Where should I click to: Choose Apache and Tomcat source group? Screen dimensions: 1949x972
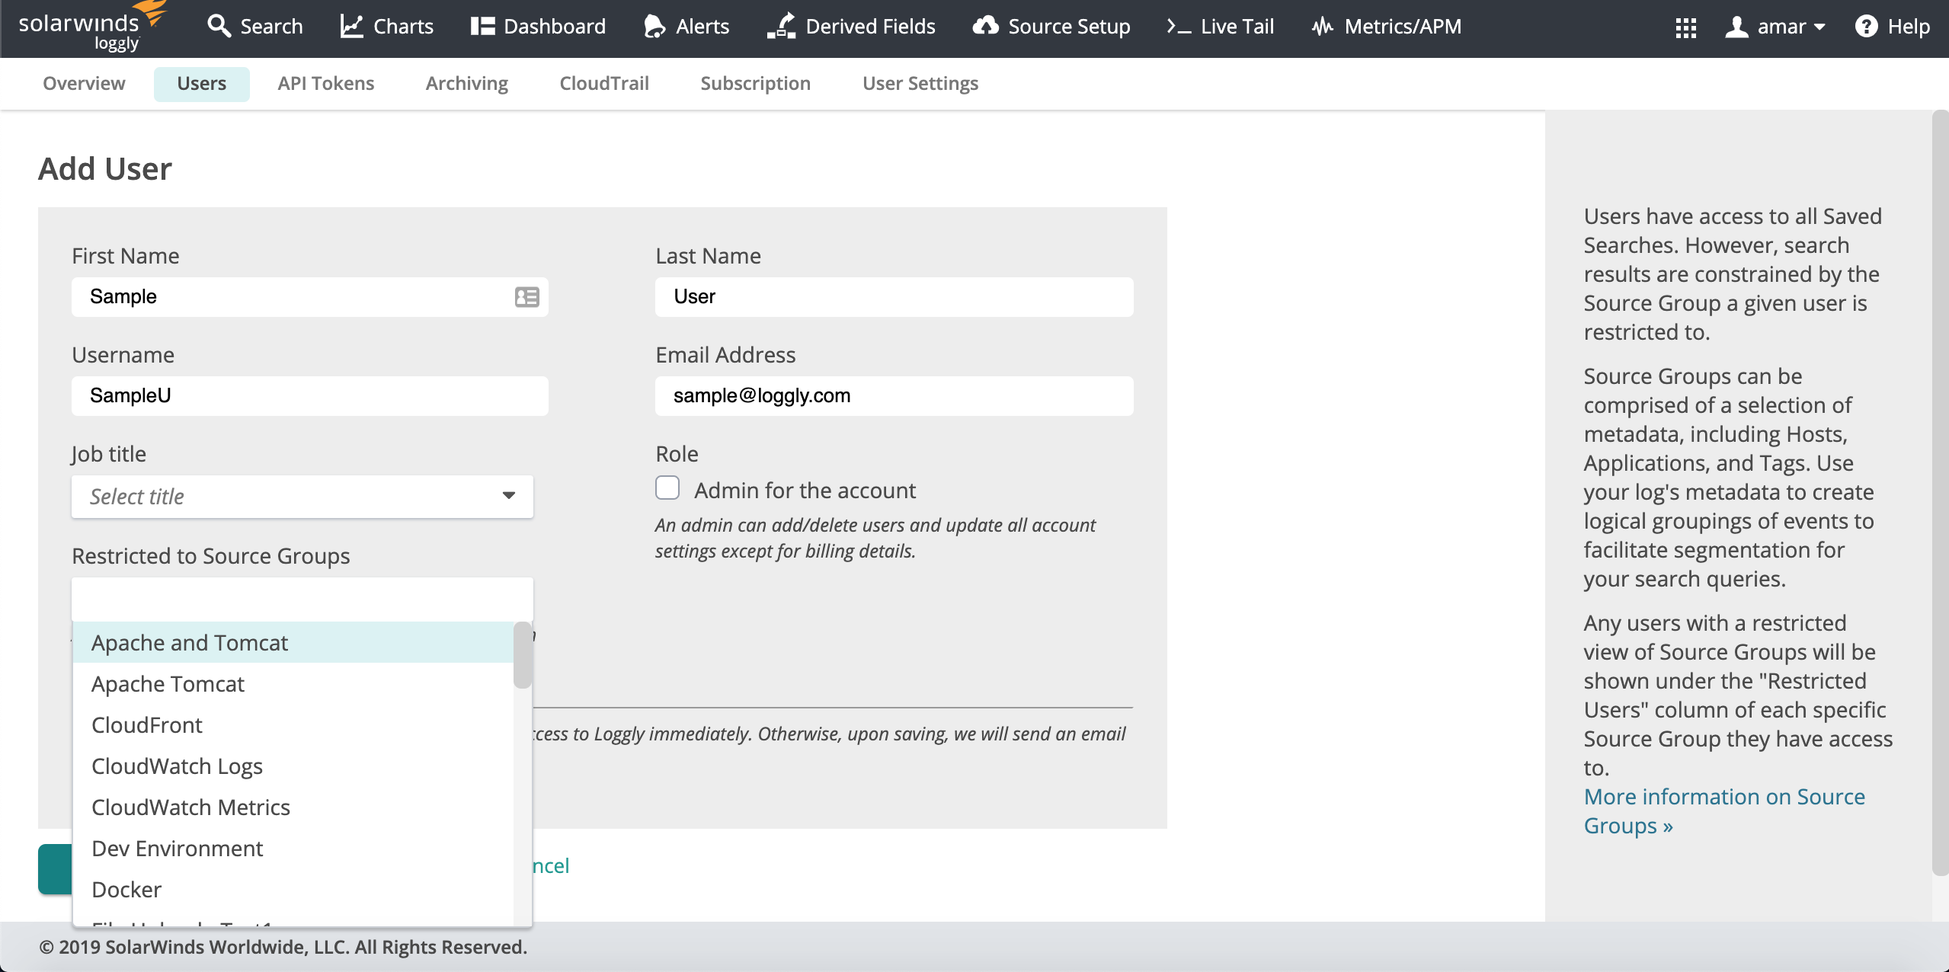tap(190, 643)
